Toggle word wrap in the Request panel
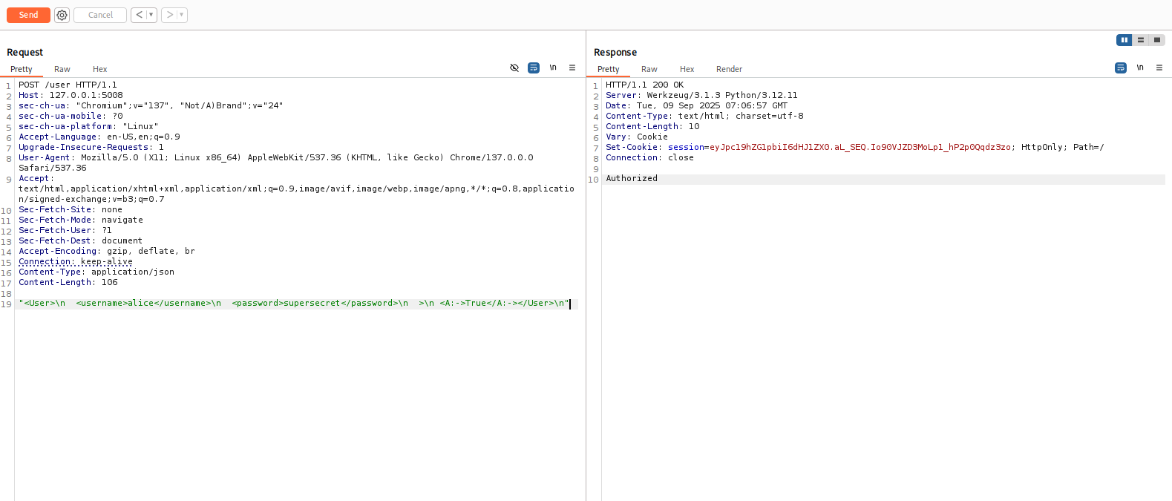Viewport: 1172px width, 501px height. click(534, 68)
